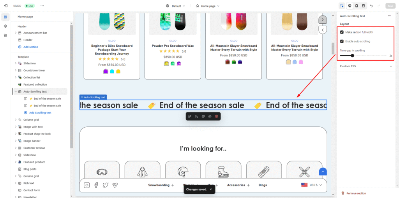Expand the Custom CSS section
Viewport: 399px width, 198px height.
(390, 66)
